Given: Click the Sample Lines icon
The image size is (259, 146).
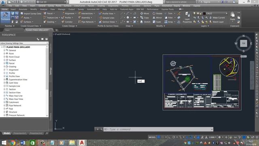Looking at the screenshot, I should tap(100, 17).
